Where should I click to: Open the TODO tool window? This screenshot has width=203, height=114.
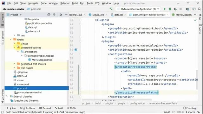pyautogui.click(x=71, y=108)
